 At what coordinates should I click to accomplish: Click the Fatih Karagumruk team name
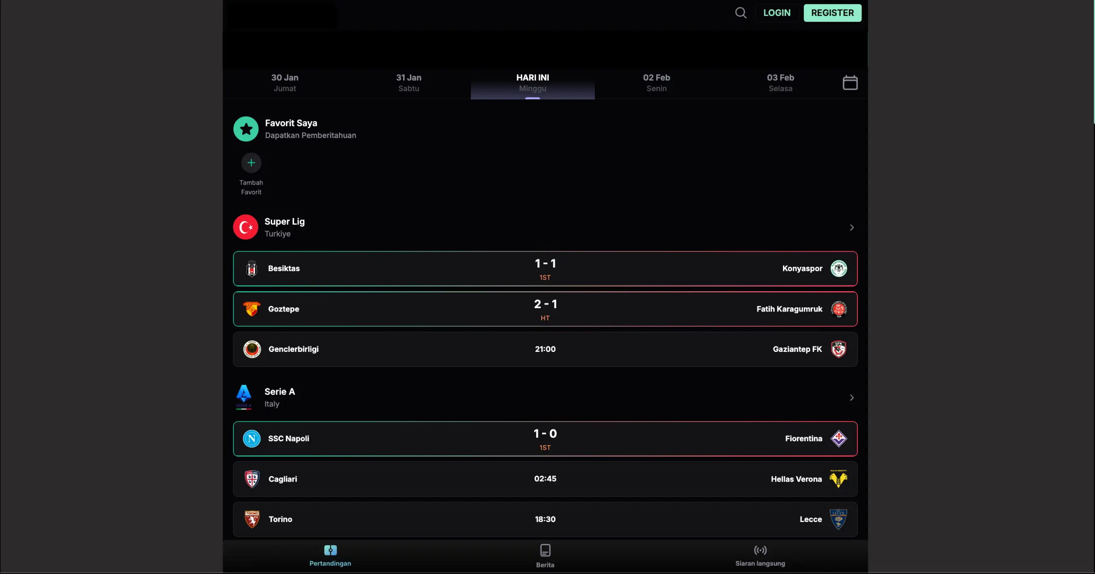coord(789,309)
